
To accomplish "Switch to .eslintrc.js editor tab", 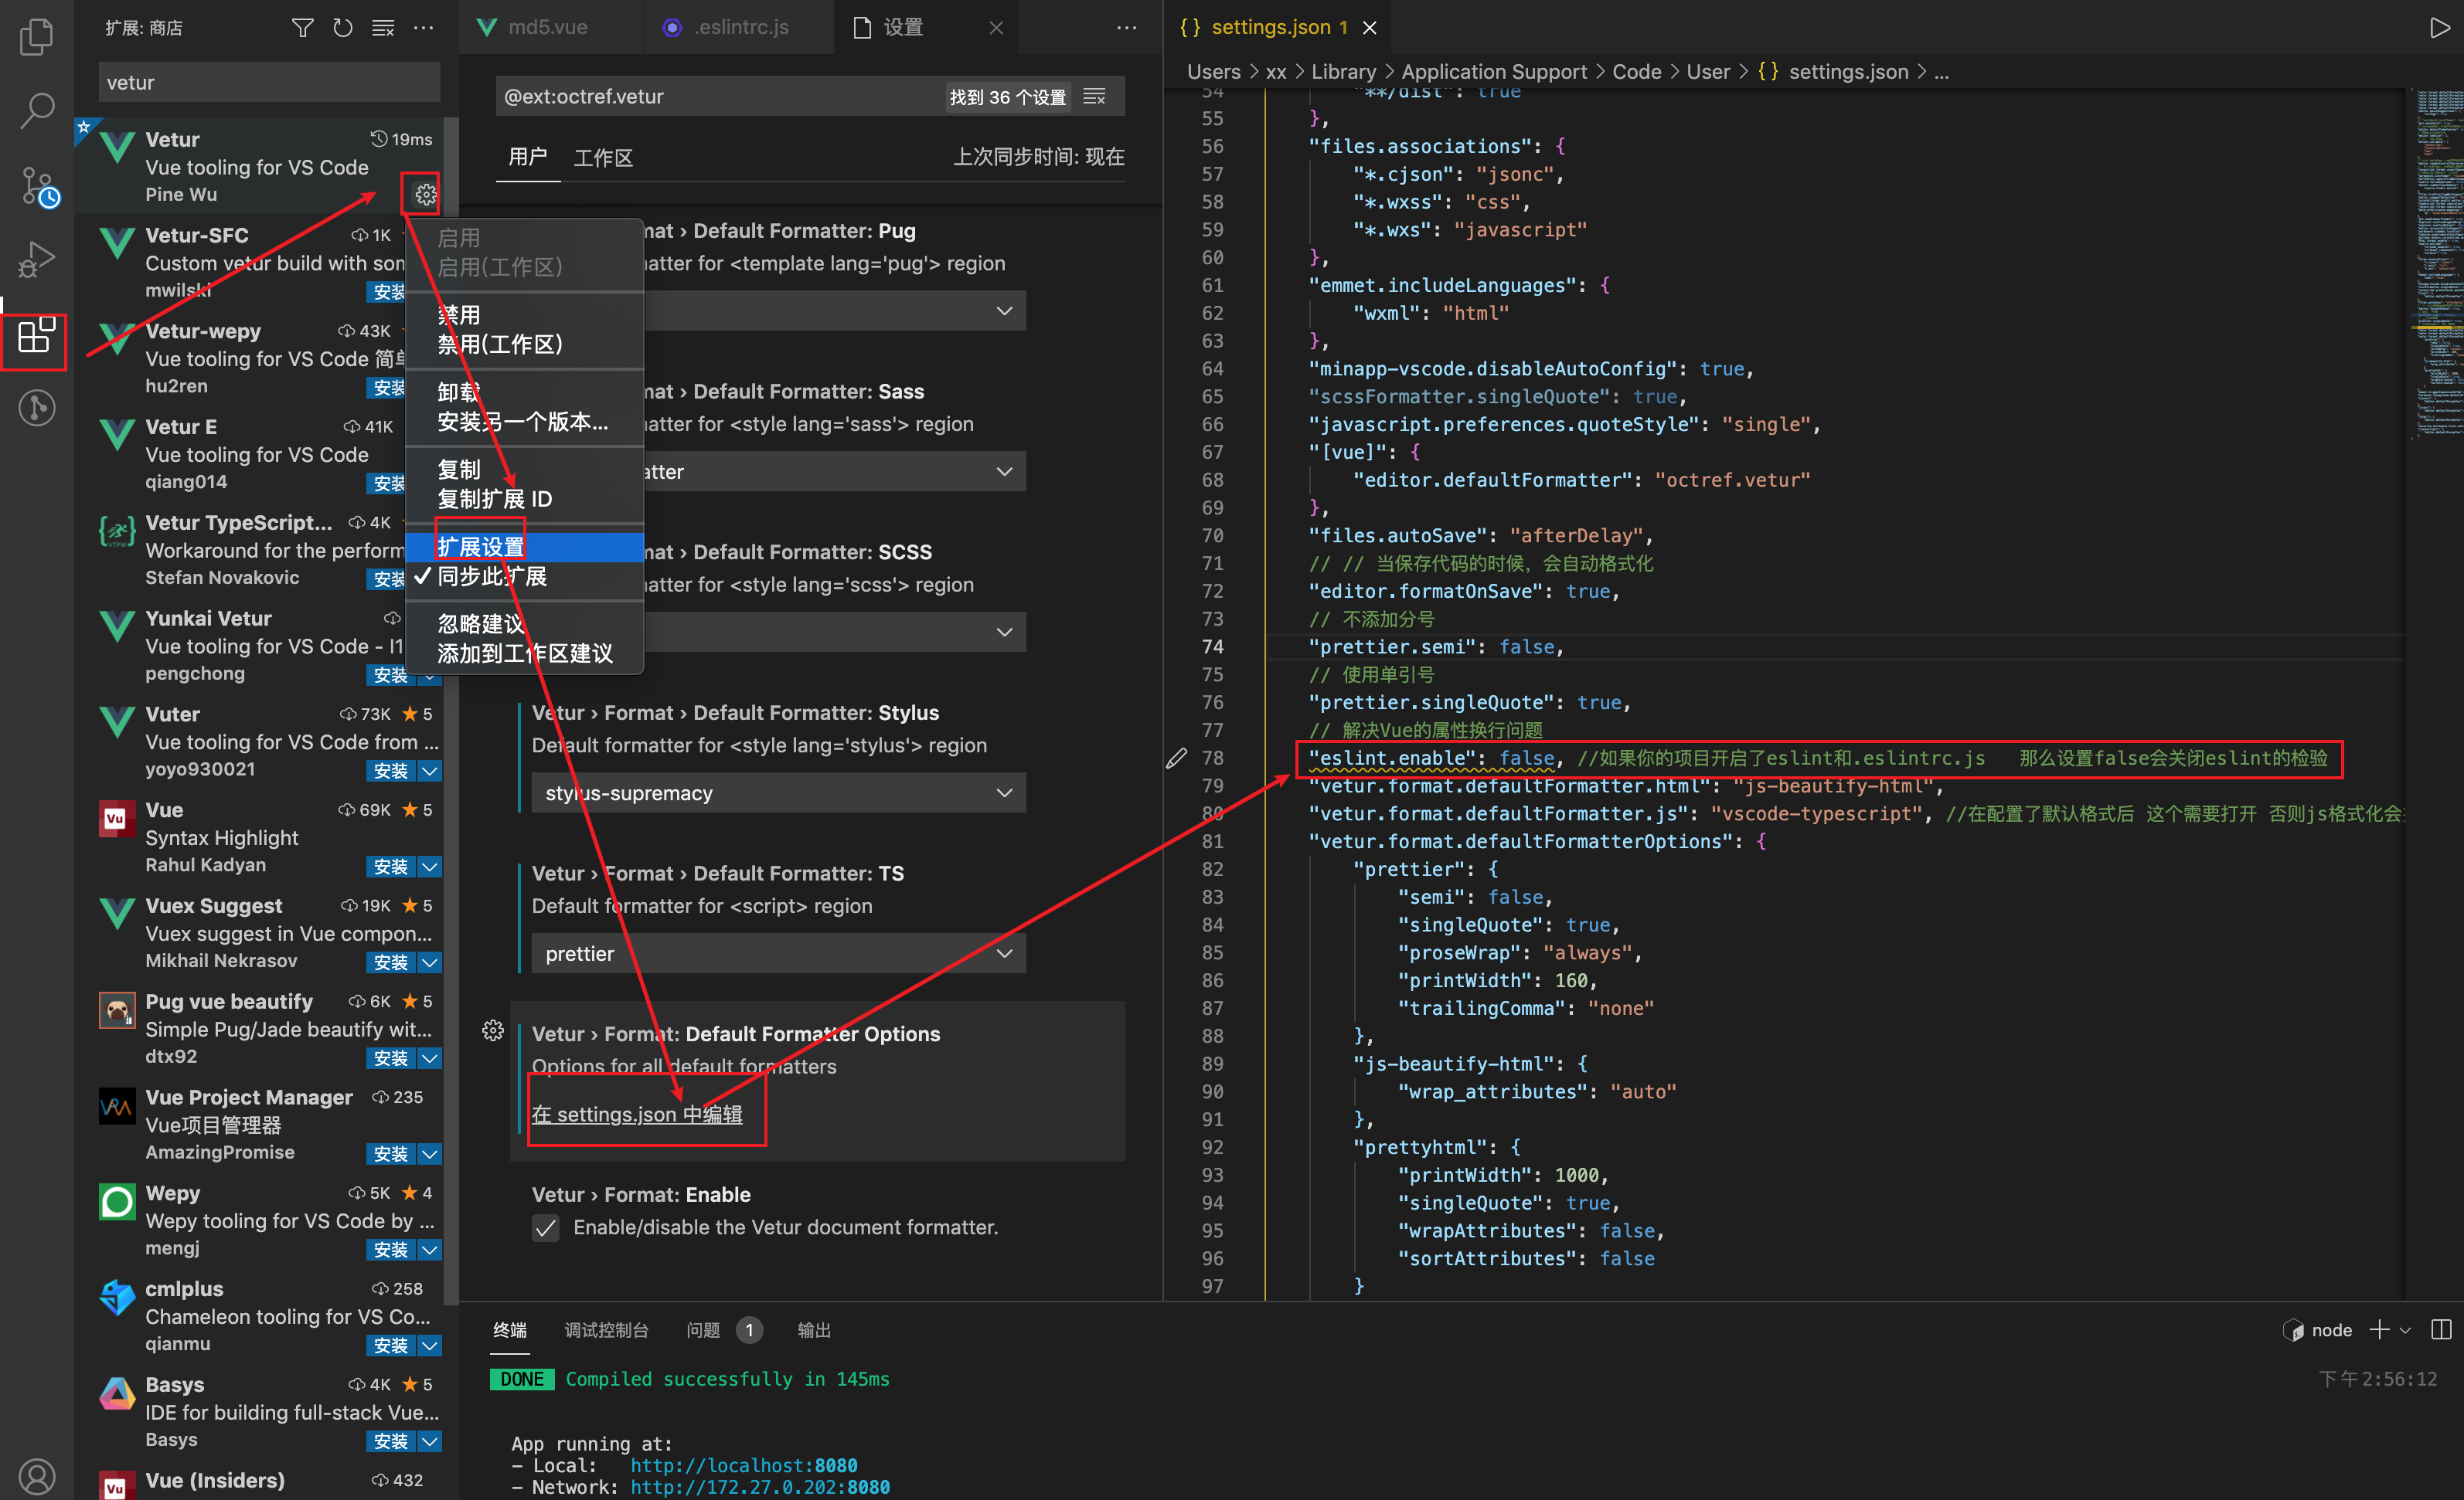I will (740, 27).
